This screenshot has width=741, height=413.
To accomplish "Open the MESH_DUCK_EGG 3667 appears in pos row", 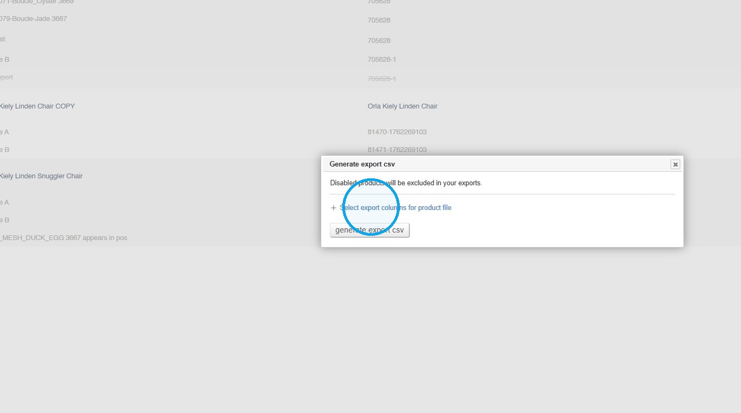I will (63, 238).
